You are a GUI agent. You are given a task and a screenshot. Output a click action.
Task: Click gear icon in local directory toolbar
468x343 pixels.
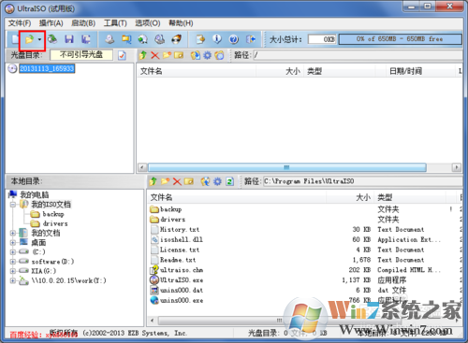(x=217, y=181)
